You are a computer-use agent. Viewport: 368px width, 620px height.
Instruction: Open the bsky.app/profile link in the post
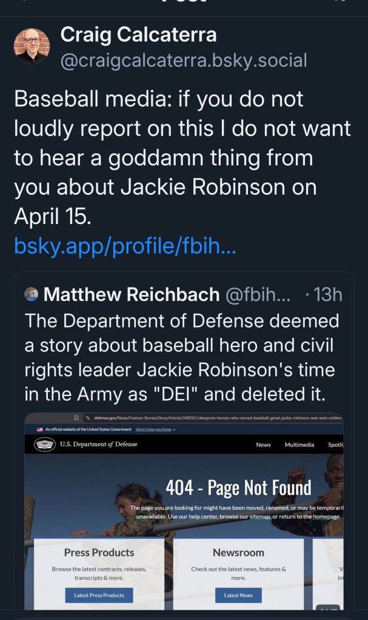point(124,246)
